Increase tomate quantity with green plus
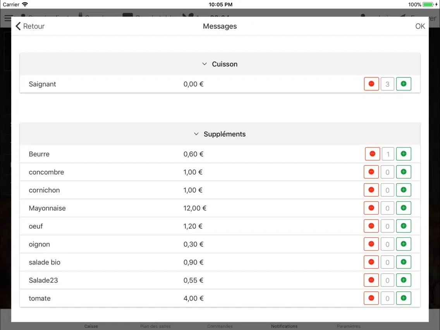 coord(404,298)
